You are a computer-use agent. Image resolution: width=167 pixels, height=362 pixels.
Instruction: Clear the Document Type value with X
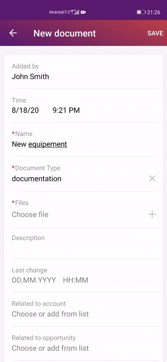click(152, 178)
